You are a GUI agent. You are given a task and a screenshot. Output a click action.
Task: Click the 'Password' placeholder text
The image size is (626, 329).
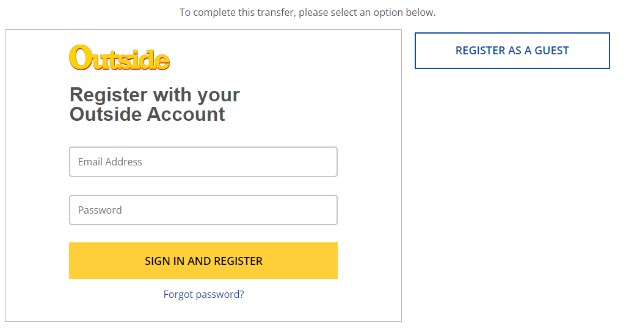pos(100,210)
